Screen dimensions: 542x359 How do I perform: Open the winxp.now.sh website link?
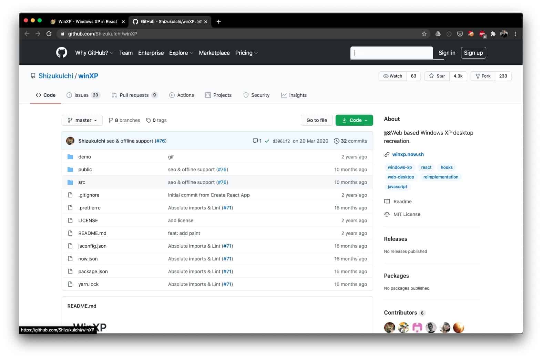click(x=408, y=154)
